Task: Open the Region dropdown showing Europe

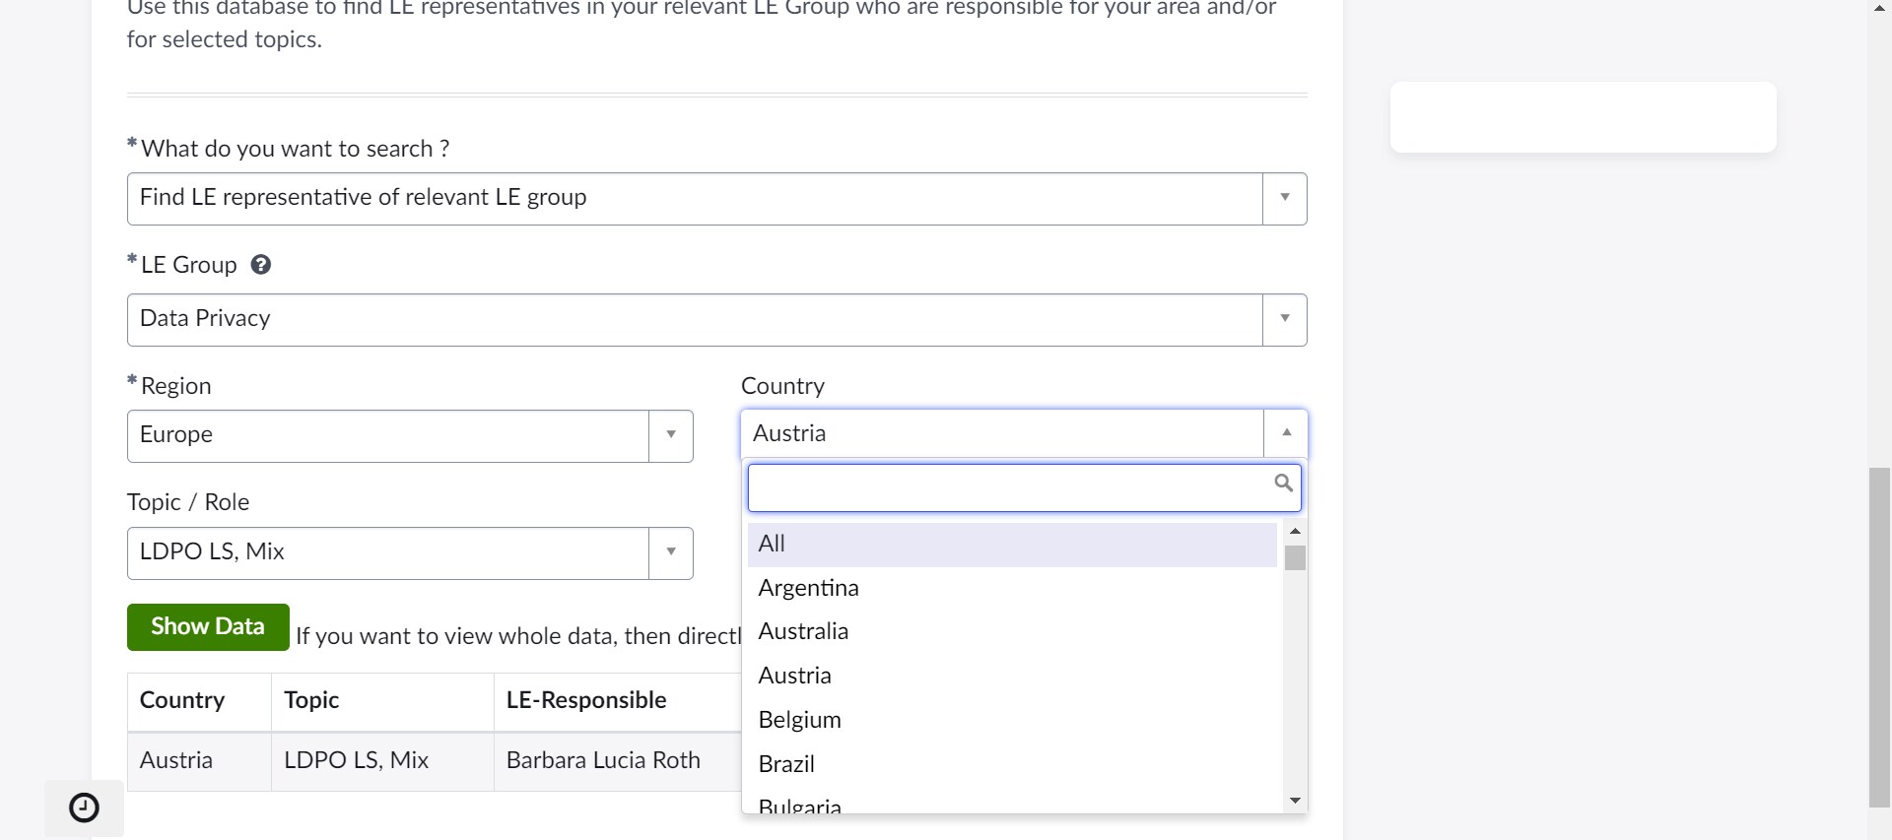Action: click(x=410, y=435)
